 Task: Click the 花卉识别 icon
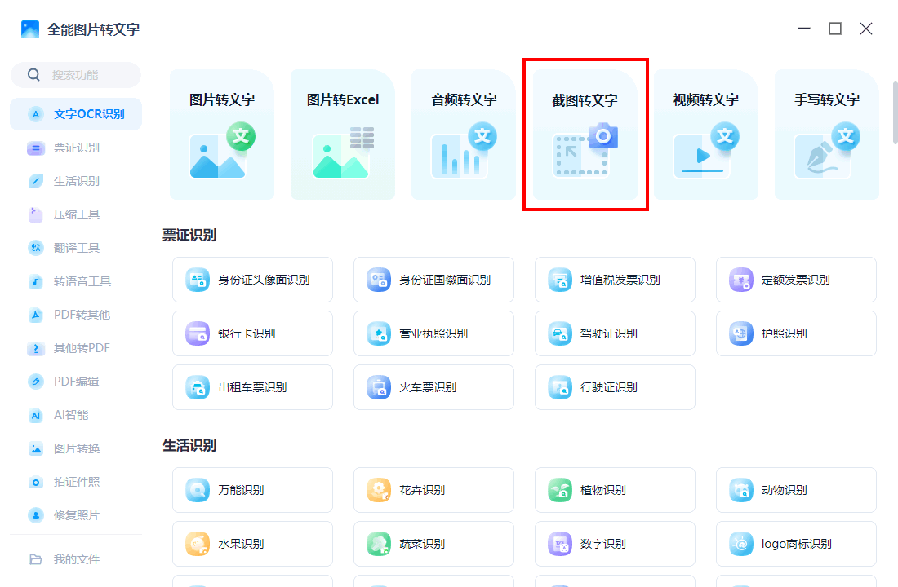point(379,490)
